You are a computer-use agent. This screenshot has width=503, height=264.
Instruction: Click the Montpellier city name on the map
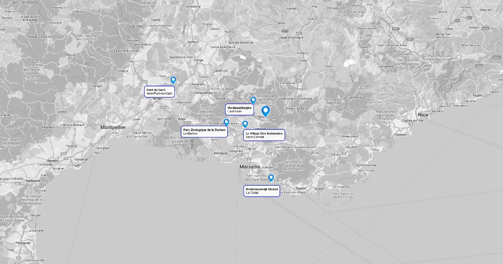pos(113,127)
